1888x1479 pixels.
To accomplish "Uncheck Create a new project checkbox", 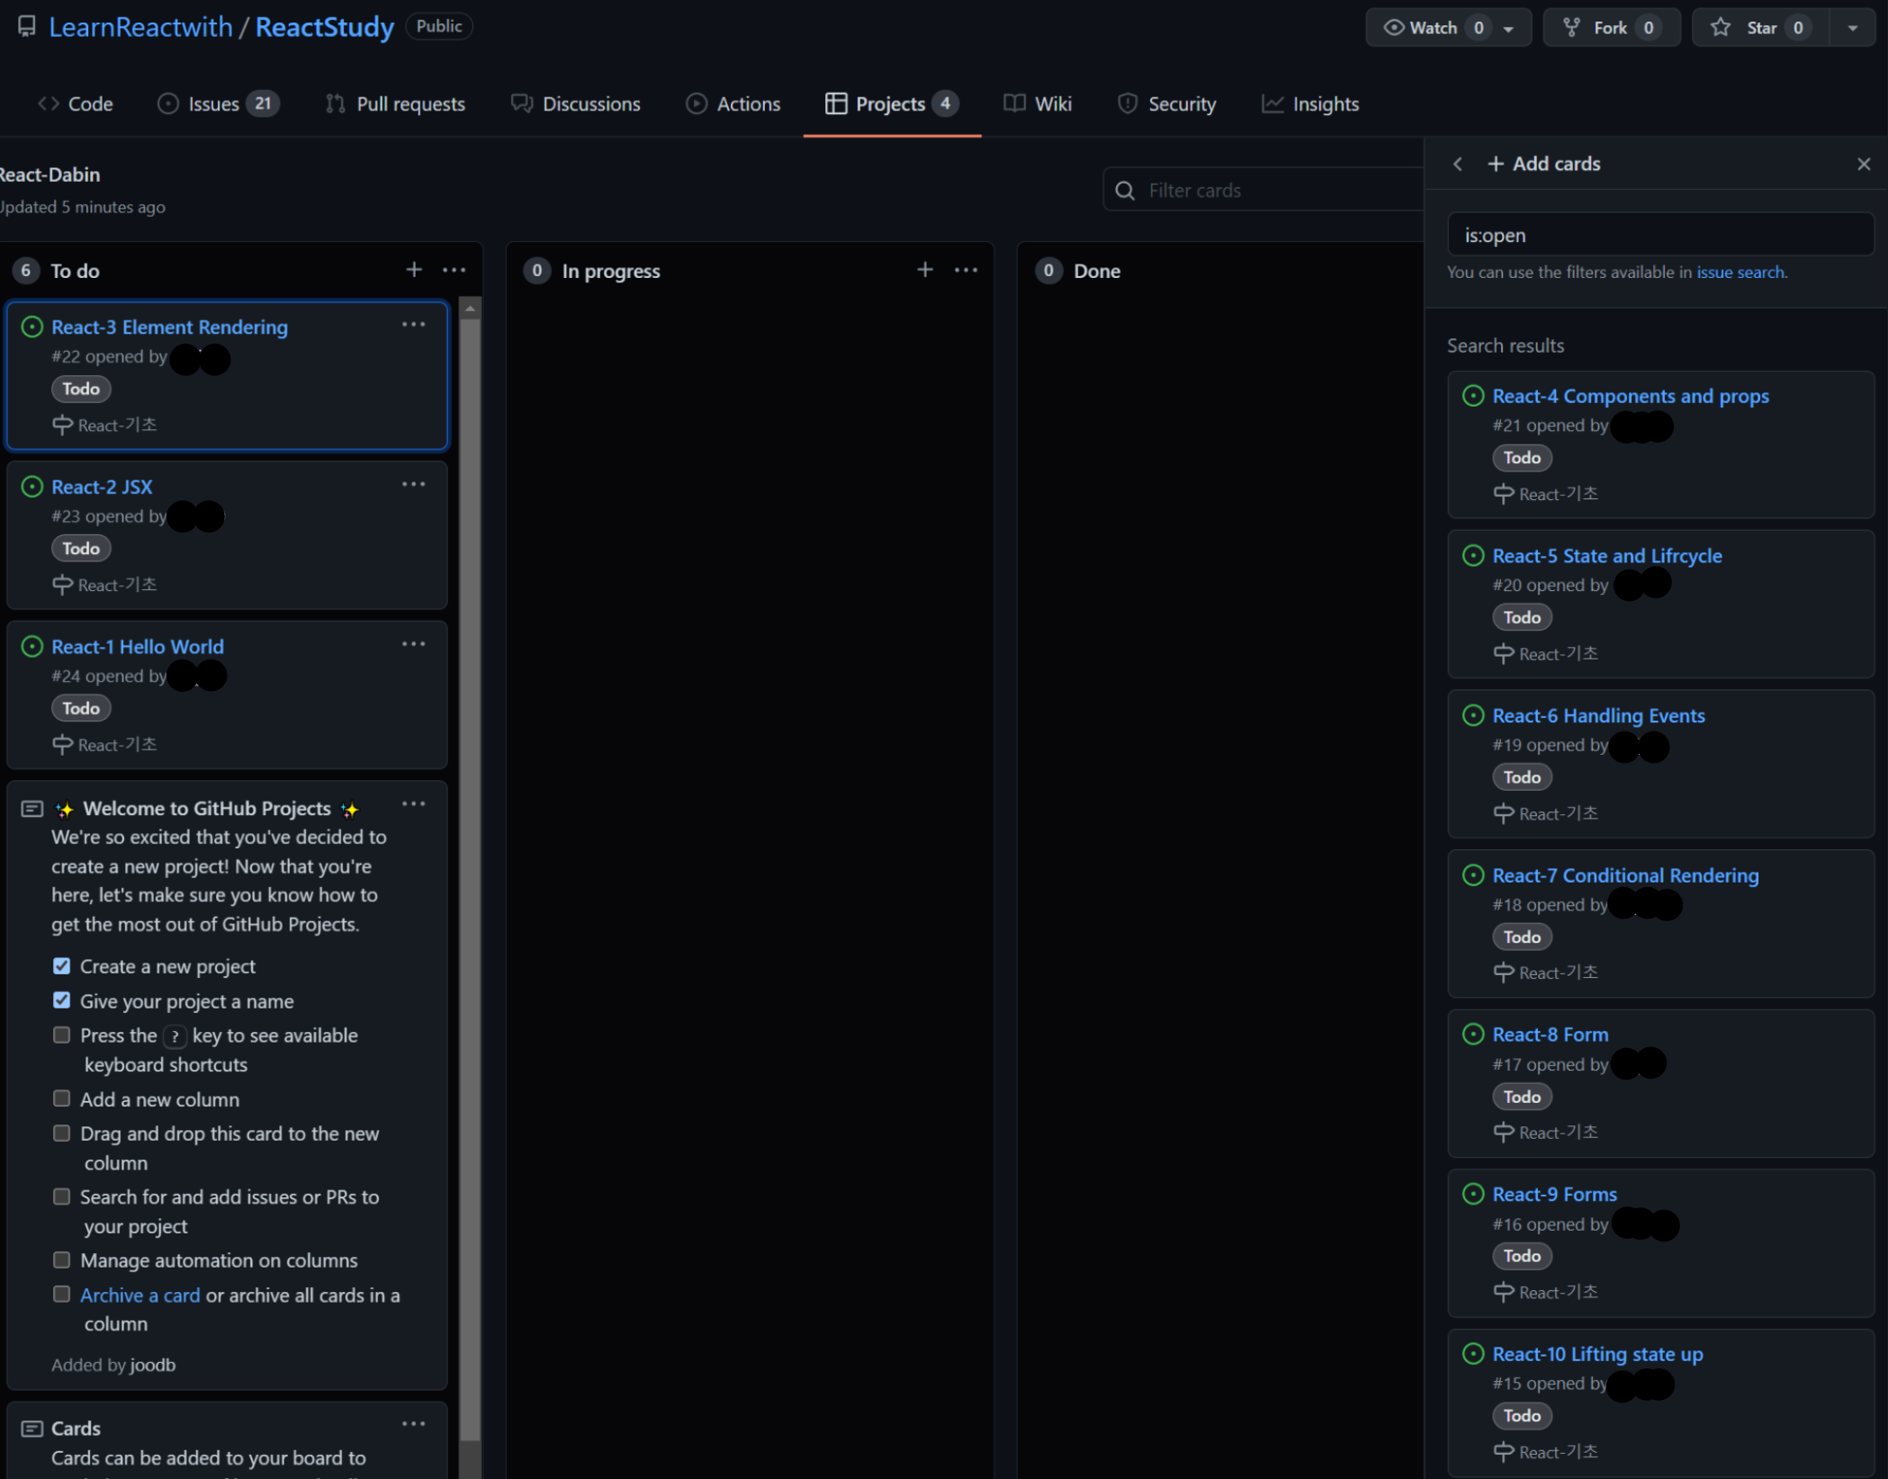I will (x=61, y=966).
